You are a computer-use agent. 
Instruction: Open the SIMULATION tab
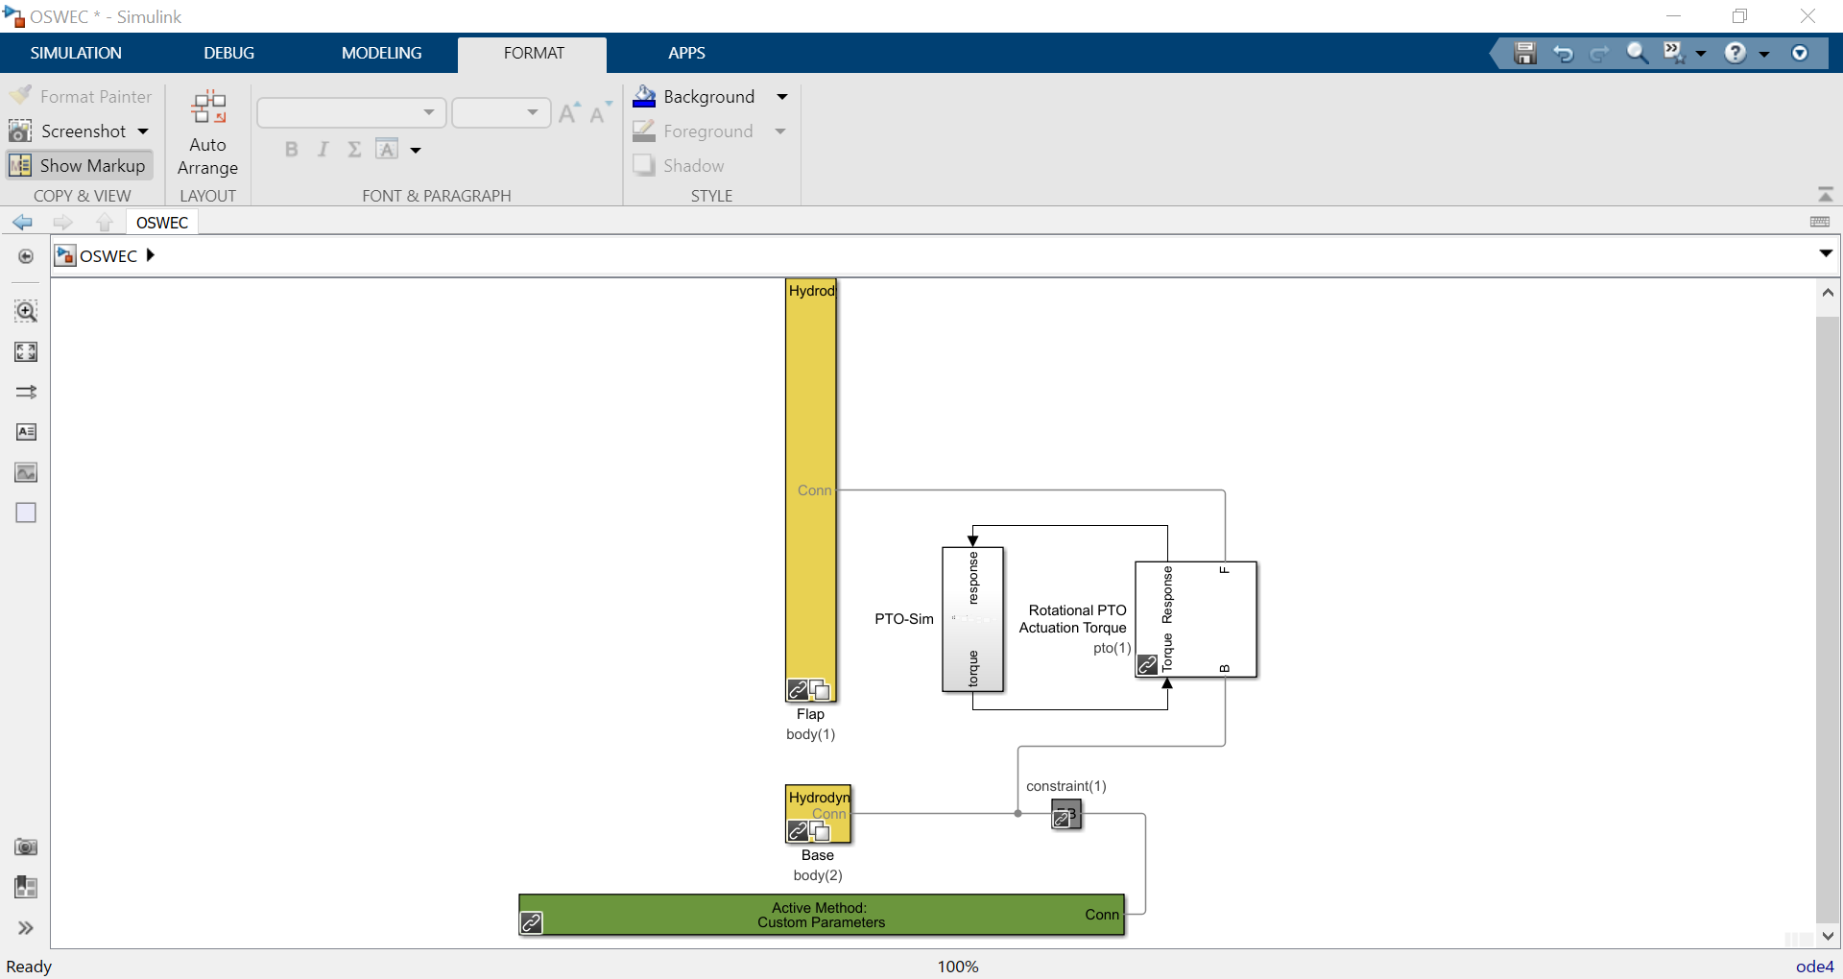tap(76, 53)
